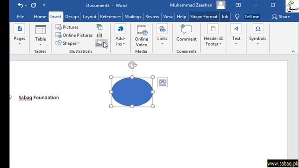The height and width of the screenshot is (168, 299).
Task: Click the Repeat/Redo icon
Action: coord(33,5)
